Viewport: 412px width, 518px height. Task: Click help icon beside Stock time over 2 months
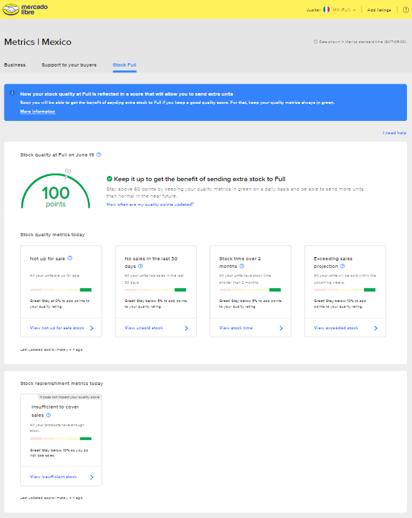tap(237, 267)
